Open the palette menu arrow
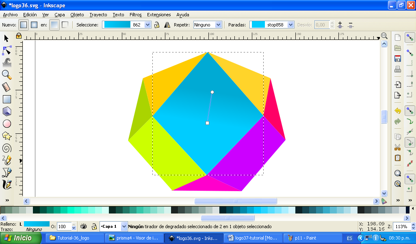The height and width of the screenshot is (244, 416). click(x=413, y=209)
